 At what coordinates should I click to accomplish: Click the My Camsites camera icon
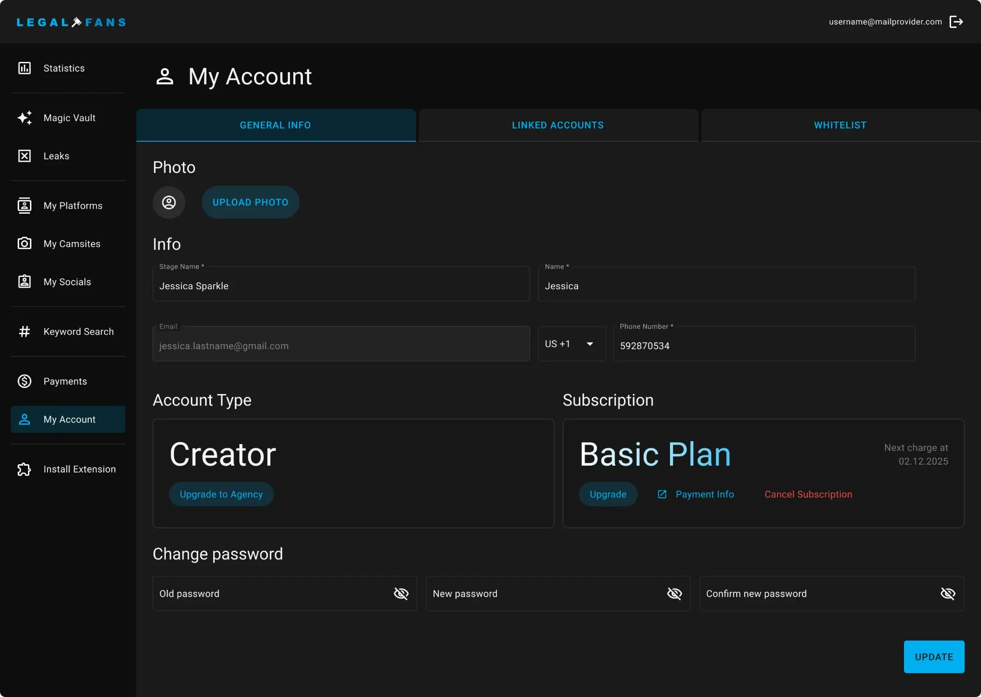(x=25, y=244)
